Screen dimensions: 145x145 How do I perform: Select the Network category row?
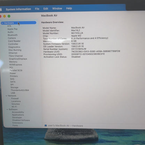[x=12, y=96]
